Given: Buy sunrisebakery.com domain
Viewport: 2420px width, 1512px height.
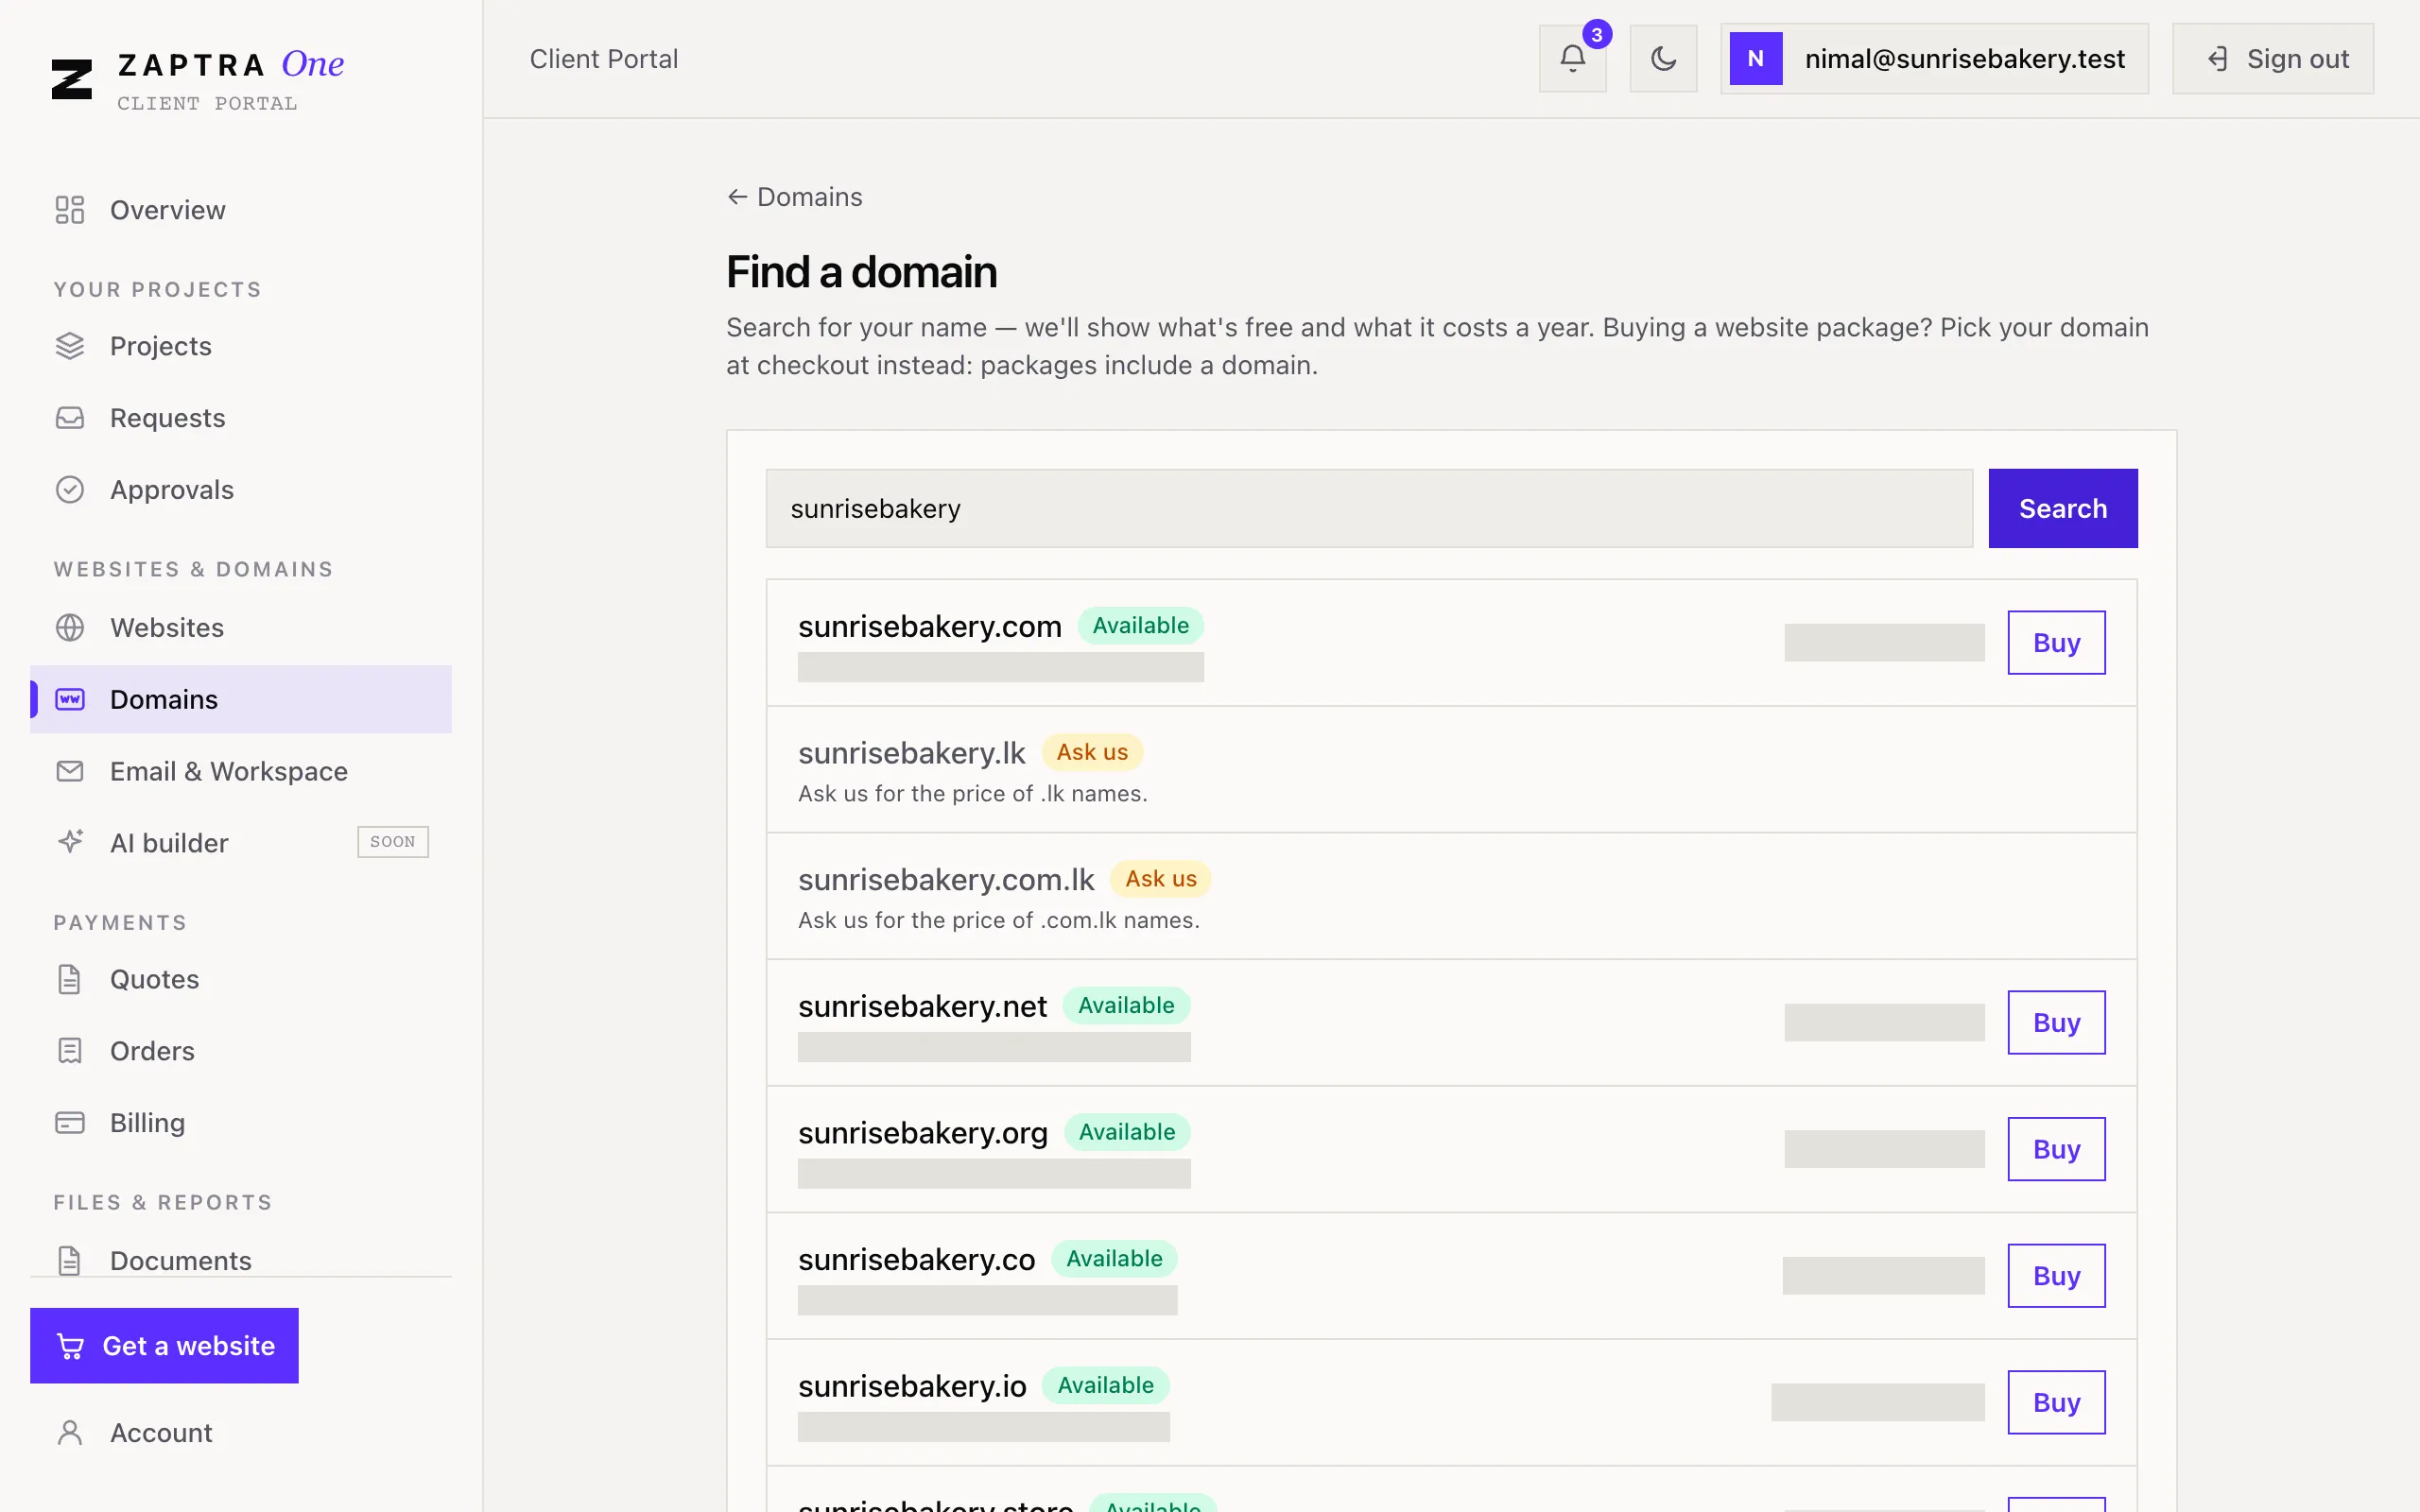Looking at the screenshot, I should (2056, 643).
